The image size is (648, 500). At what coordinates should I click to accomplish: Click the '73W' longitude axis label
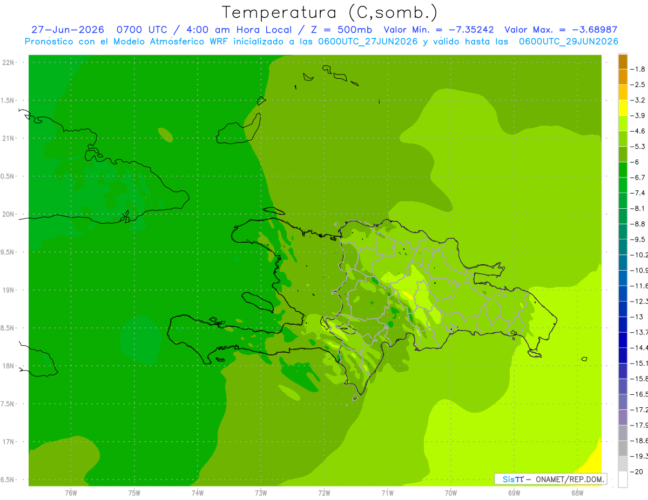pos(261,493)
